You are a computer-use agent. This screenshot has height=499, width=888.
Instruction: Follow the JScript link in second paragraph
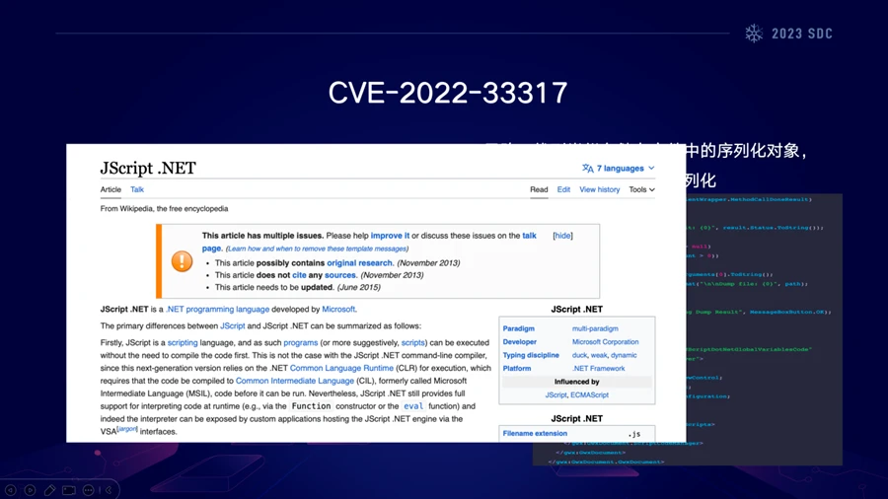pyautogui.click(x=232, y=325)
